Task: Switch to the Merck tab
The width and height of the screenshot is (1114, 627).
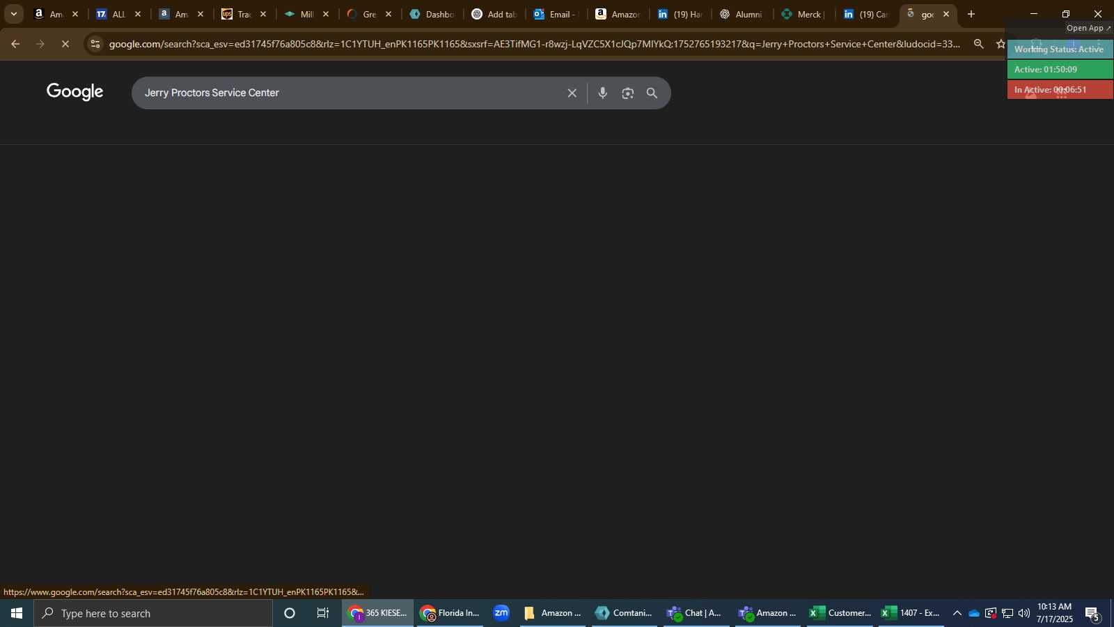Action: pos(804,14)
